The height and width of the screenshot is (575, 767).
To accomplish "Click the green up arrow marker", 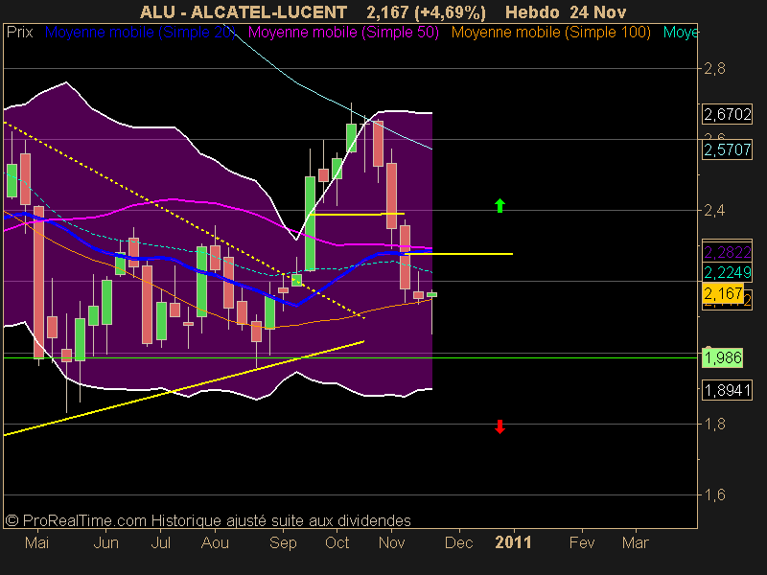I will [x=500, y=205].
